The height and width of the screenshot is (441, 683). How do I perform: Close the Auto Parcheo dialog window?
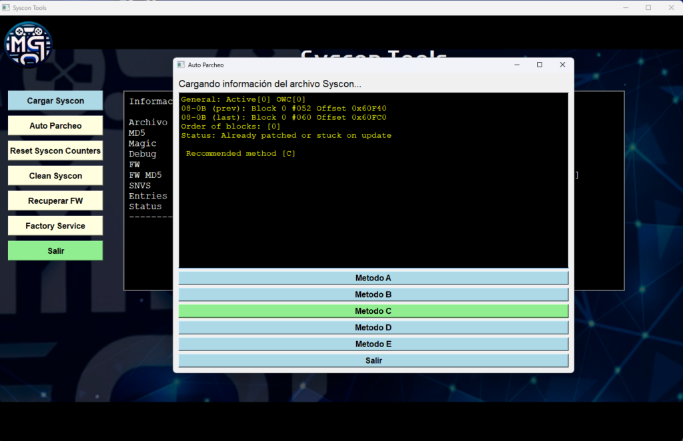[562, 65]
